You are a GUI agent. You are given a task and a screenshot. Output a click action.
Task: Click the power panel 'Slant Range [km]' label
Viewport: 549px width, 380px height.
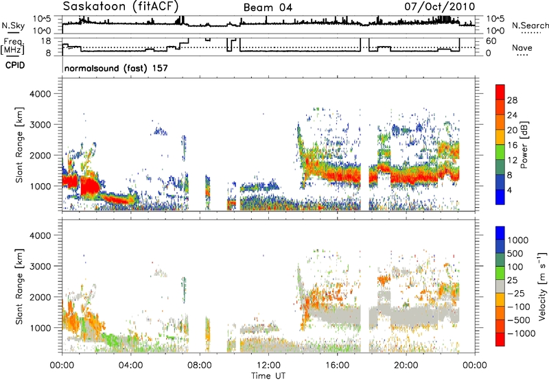(19, 145)
